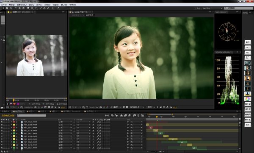Hide layer 7 with its eye toggle
Image resolution: width=254 pixels, height=153 pixels.
(2, 136)
